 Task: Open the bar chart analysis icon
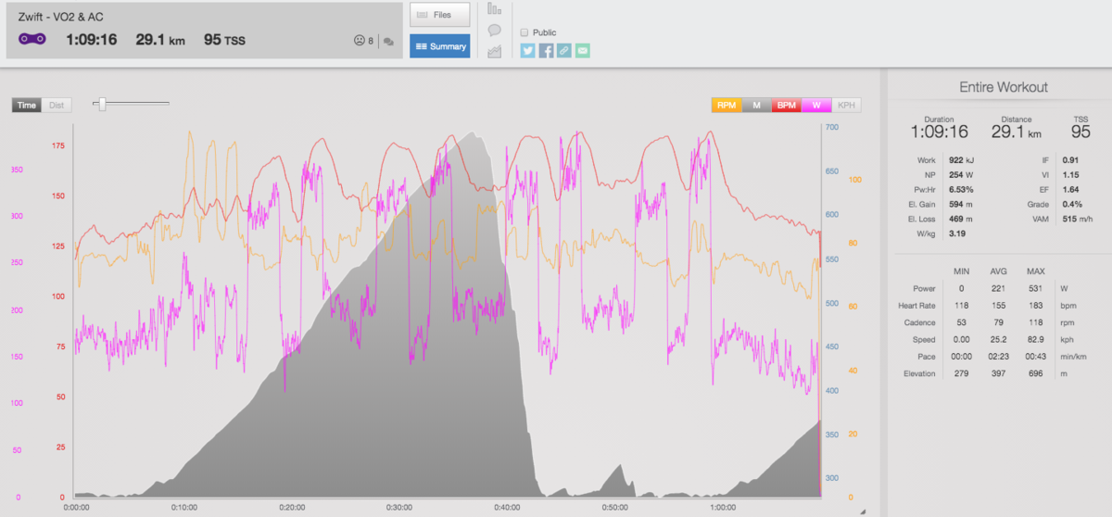tap(494, 10)
